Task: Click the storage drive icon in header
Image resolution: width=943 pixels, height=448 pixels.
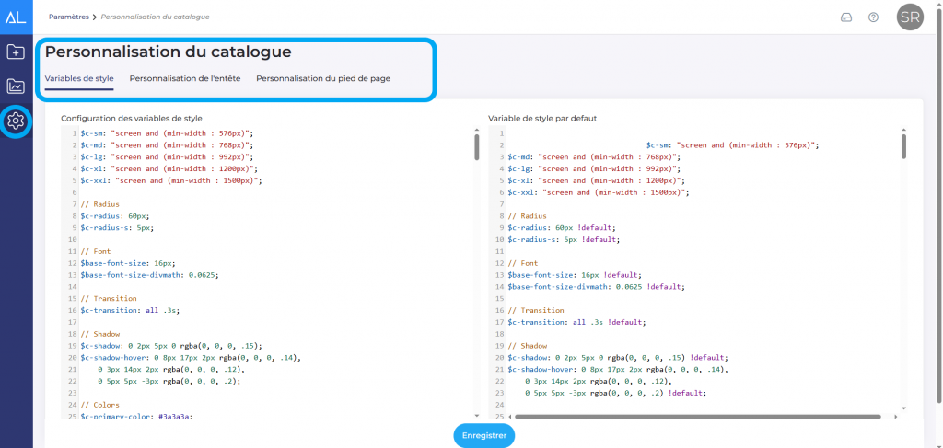Action: pos(846,17)
